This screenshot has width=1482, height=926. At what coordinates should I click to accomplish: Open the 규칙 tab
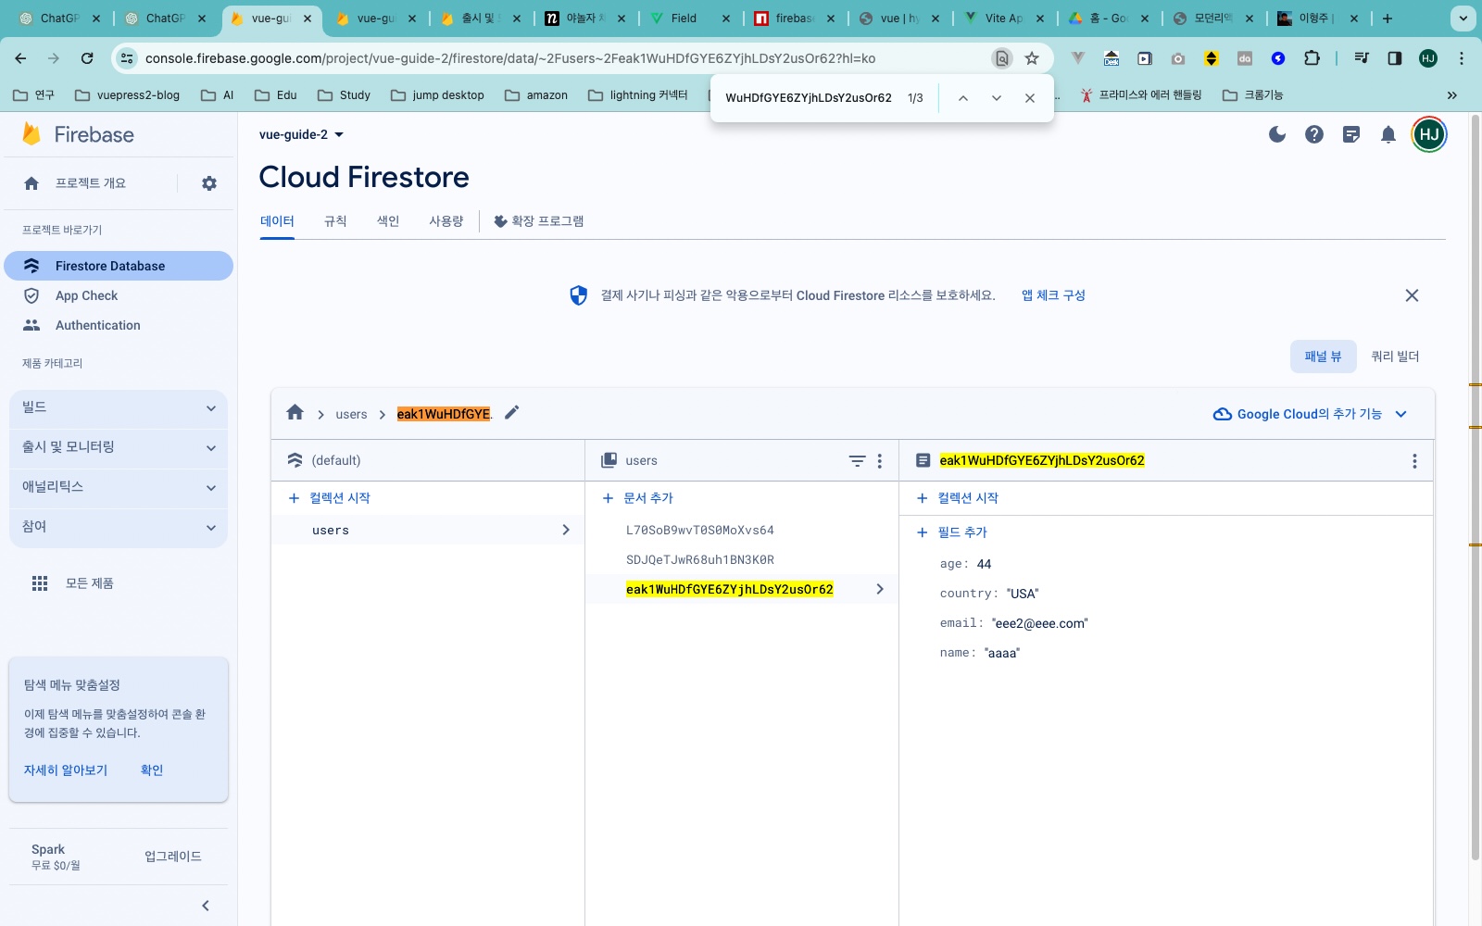tap(335, 221)
